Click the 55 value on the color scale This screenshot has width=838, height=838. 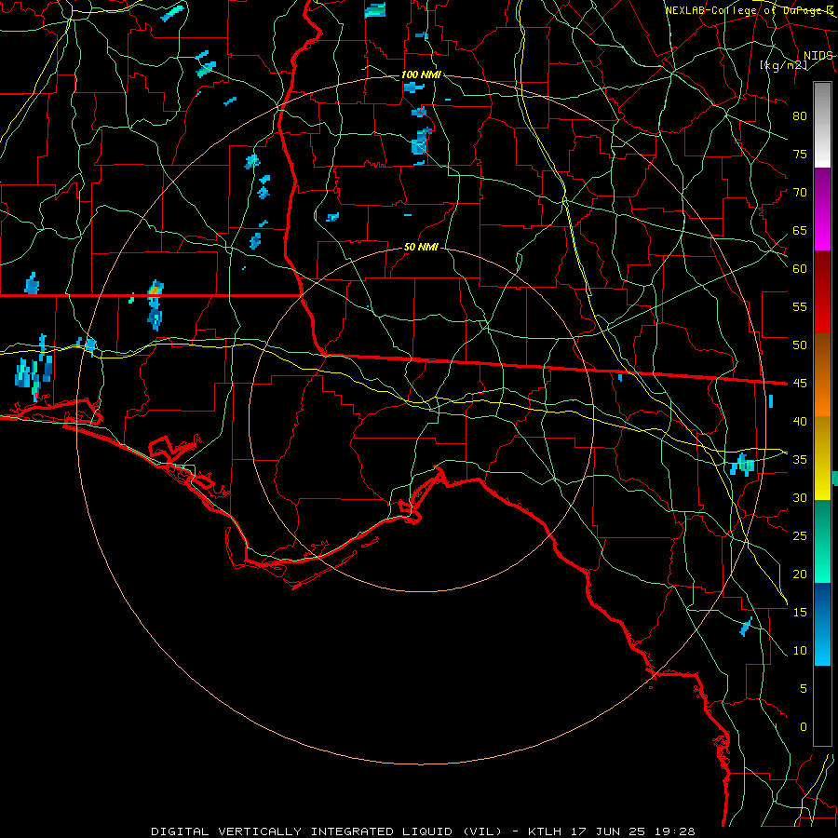[800, 306]
